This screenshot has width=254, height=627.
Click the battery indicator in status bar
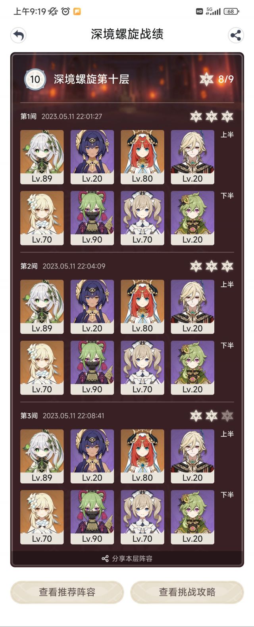click(x=231, y=12)
